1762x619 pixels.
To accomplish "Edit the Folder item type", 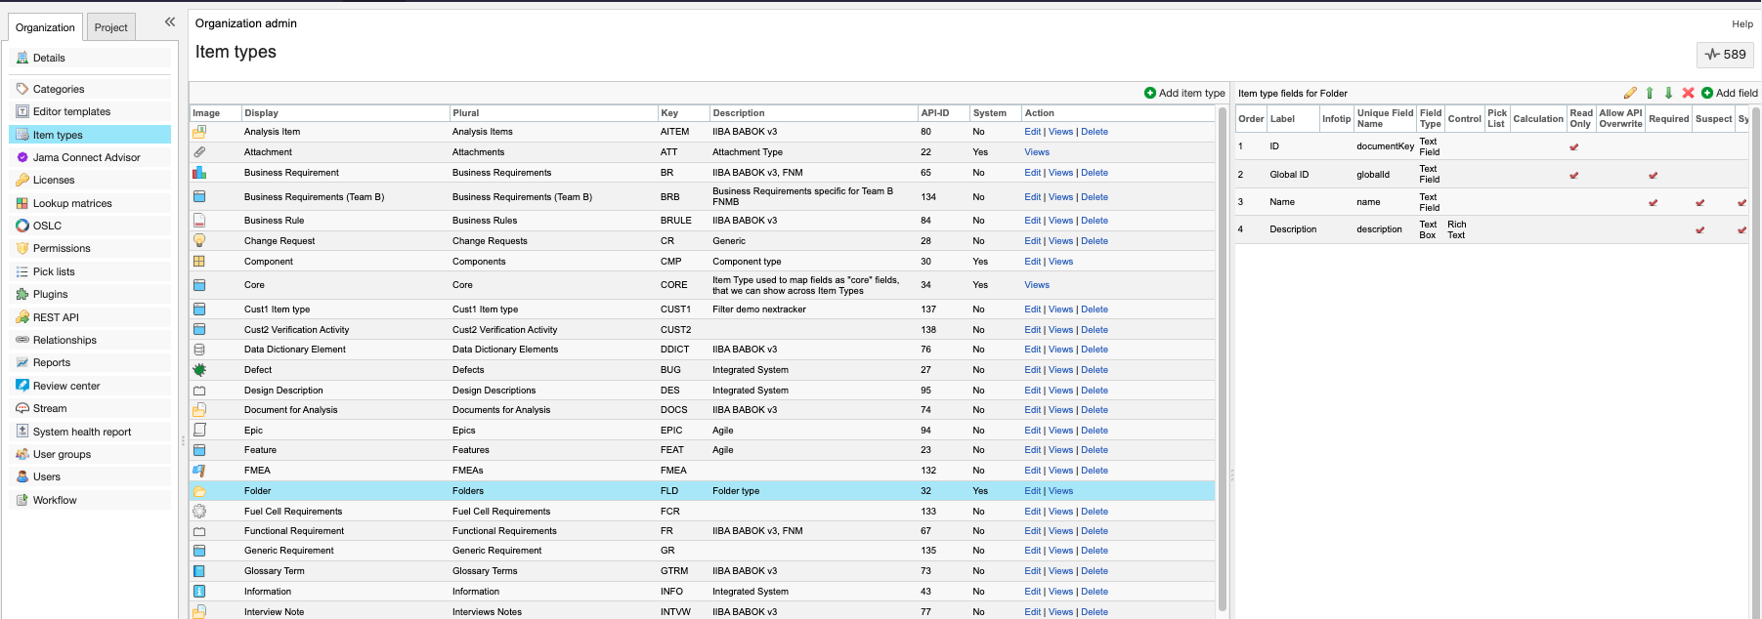I will [1032, 491].
